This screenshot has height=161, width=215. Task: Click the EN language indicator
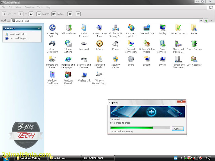175,158
